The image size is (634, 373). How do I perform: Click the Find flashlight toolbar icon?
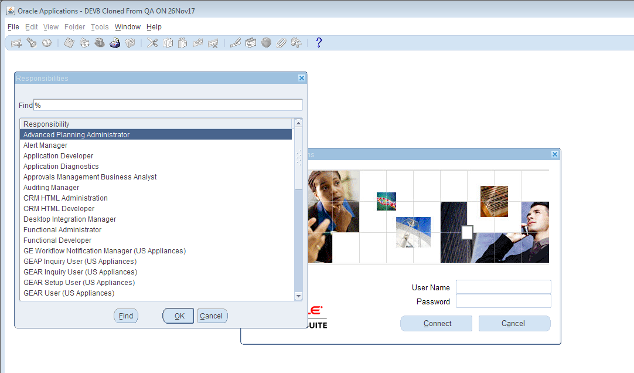coord(31,43)
